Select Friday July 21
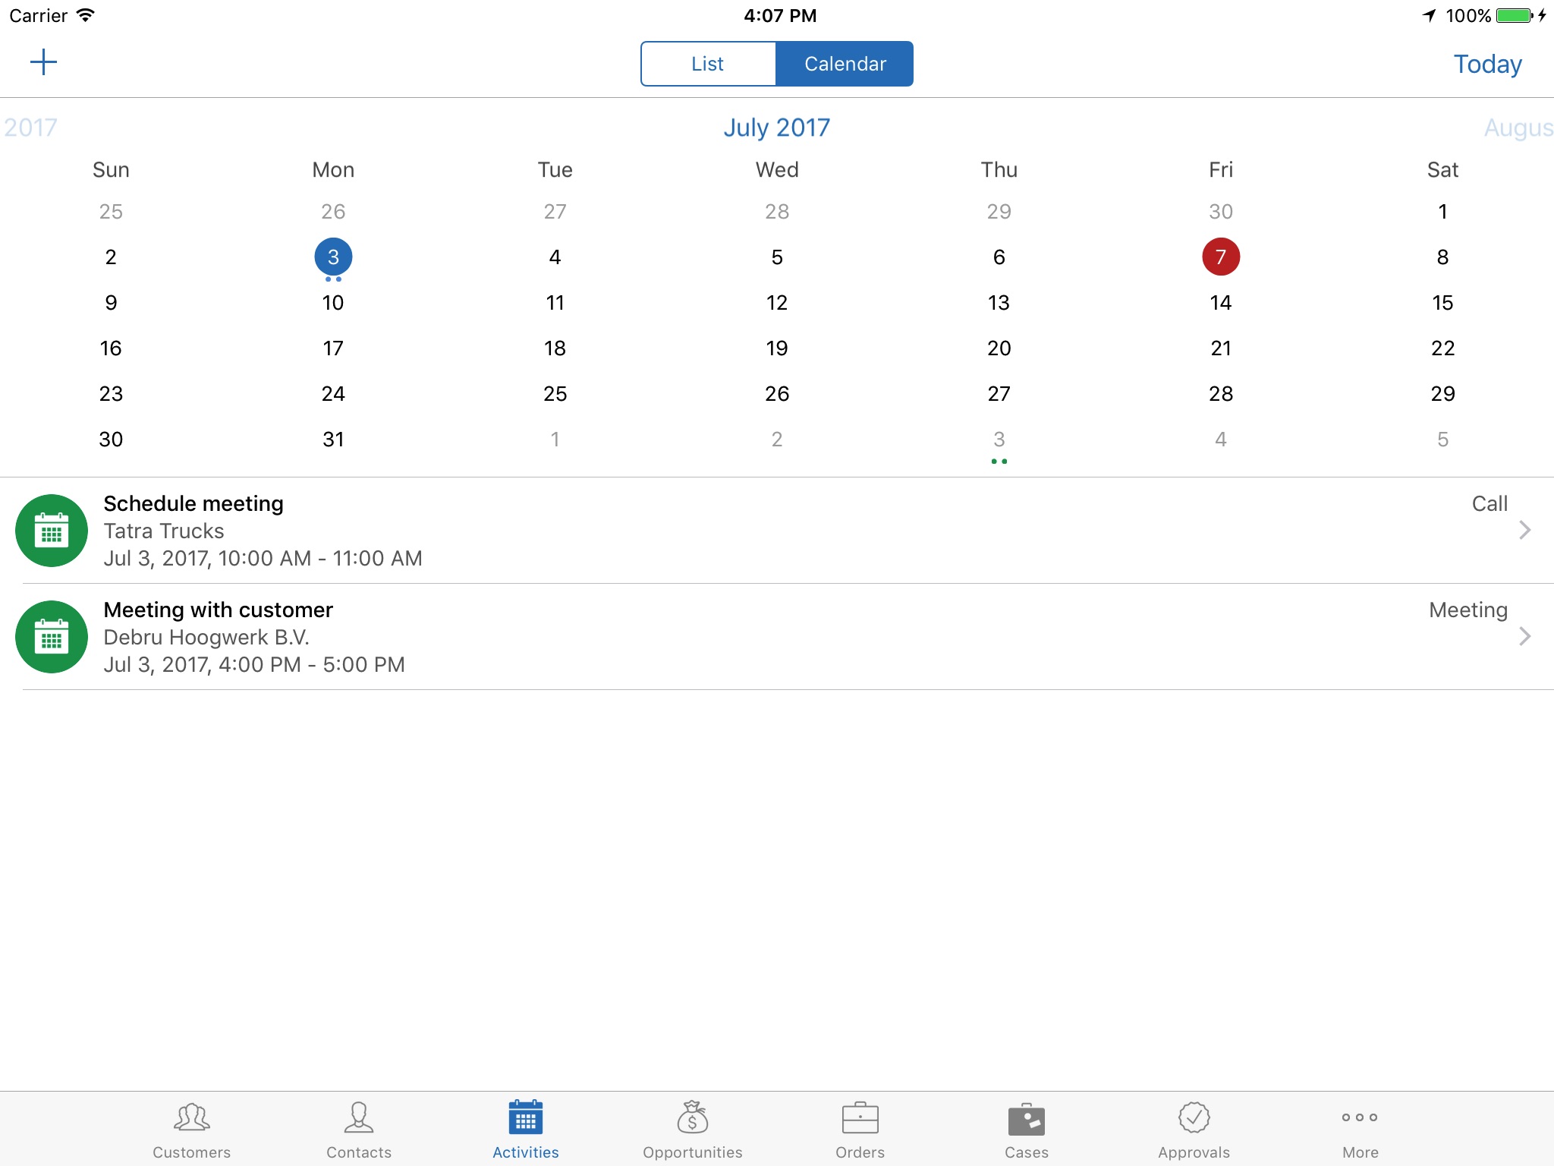 tap(1221, 348)
